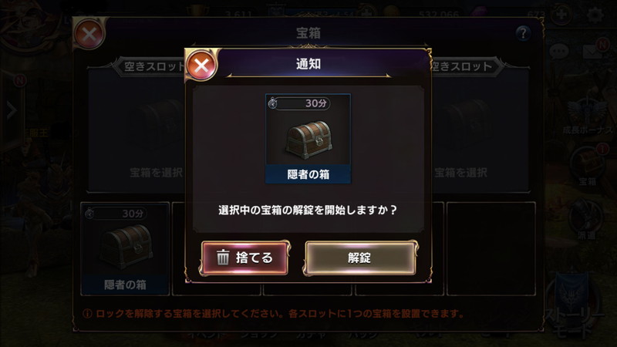Open the chat speech bubble icon
The width and height of the screenshot is (617, 347).
[558, 51]
